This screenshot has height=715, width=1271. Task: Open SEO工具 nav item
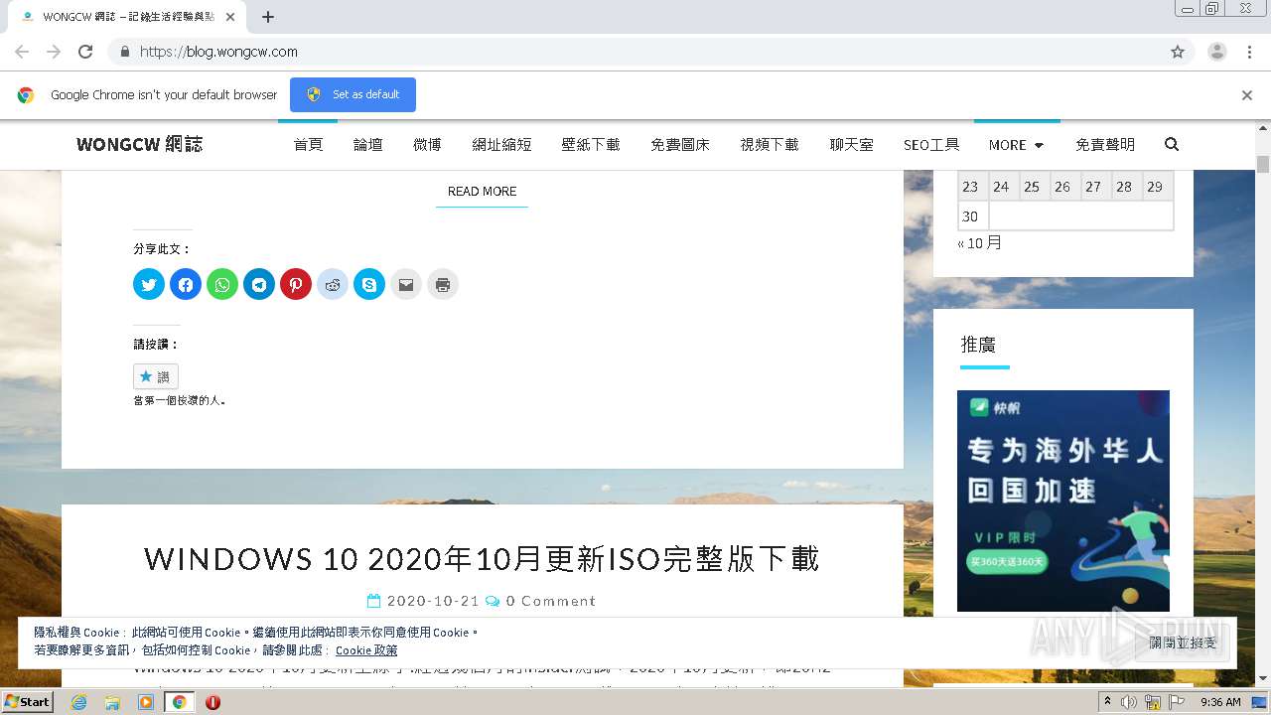click(931, 145)
